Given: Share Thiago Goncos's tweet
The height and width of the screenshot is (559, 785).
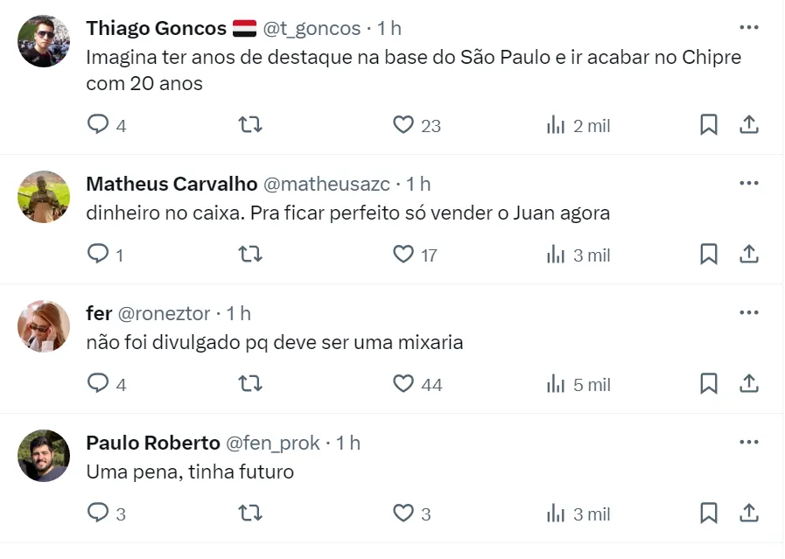Looking at the screenshot, I should [749, 125].
